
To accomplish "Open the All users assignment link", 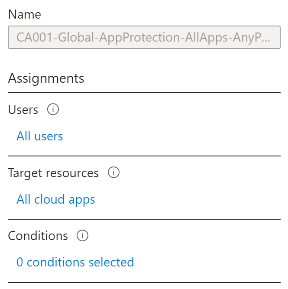I will coord(39,136).
